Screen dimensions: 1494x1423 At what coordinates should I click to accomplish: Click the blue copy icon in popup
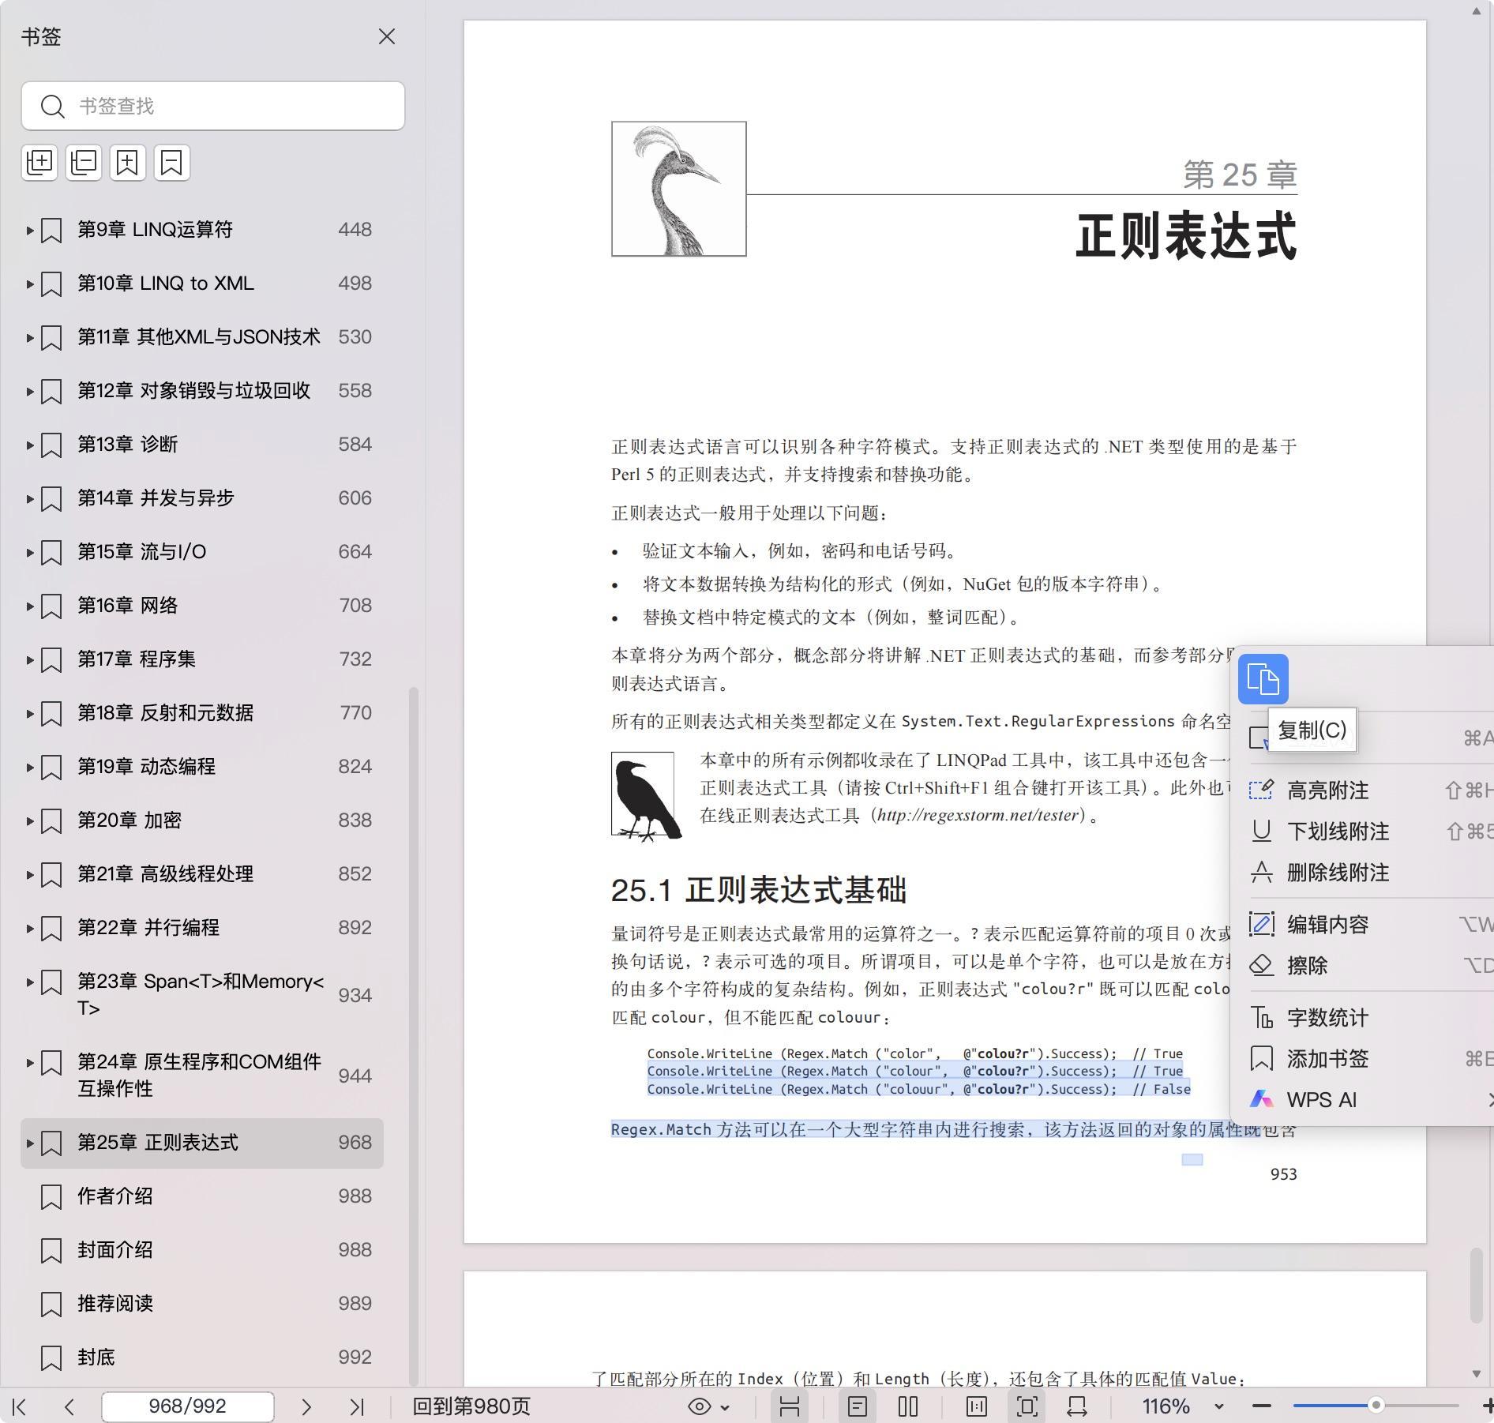point(1263,679)
